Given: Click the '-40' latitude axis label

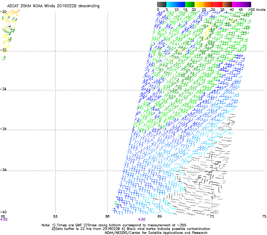Looking at the screenshot, I should pyautogui.click(x=4, y=212).
